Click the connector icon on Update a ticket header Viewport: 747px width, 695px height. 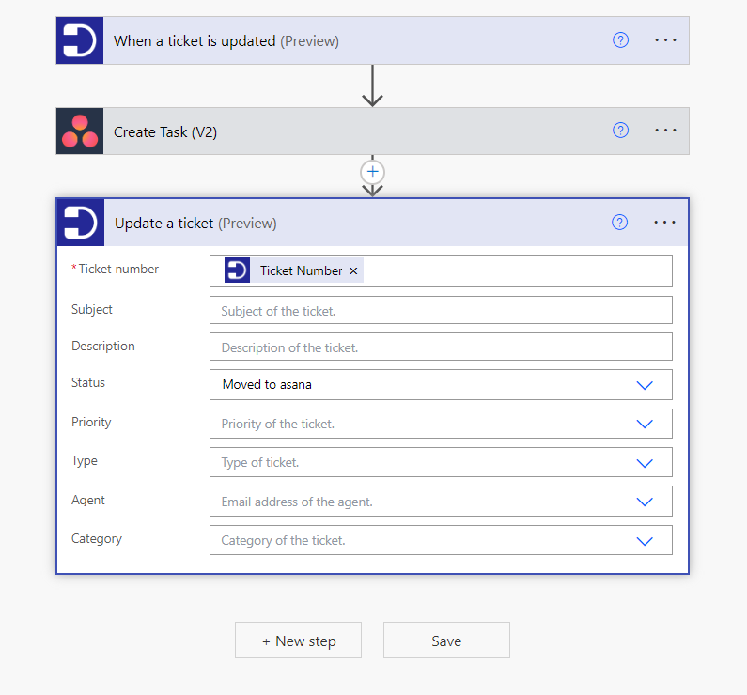81,223
